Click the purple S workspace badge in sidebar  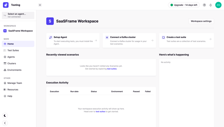[5, 31]
